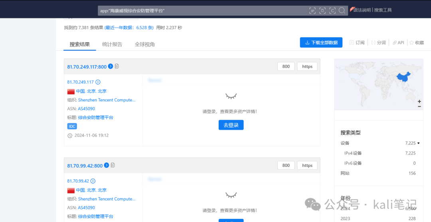Click title 综合安防管理平台 in first result
Screen dimensions: 431x222
96,117
